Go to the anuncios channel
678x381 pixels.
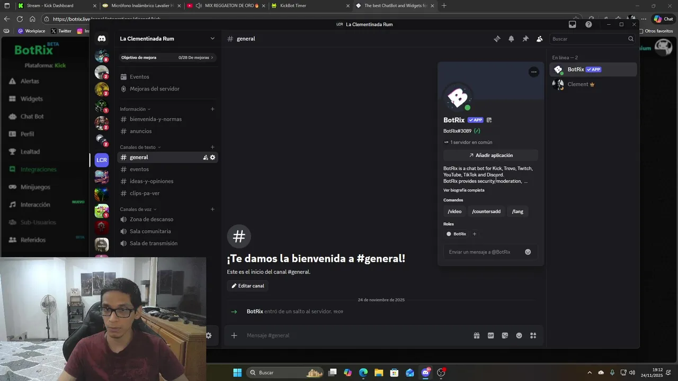point(167,131)
